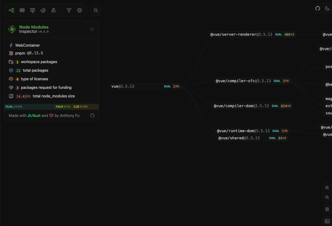332x226 pixels.
Task: Click the funding heart icon
Action: 11,87
